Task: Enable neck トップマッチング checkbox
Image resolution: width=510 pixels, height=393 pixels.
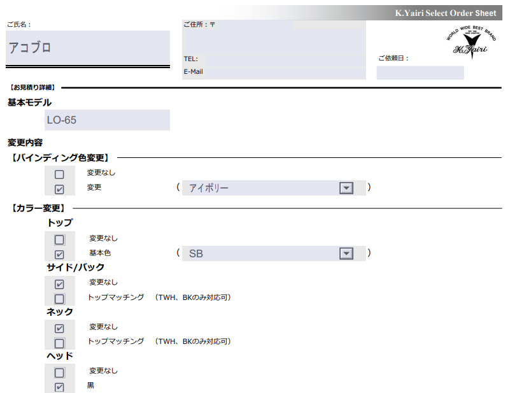Action: (x=59, y=343)
